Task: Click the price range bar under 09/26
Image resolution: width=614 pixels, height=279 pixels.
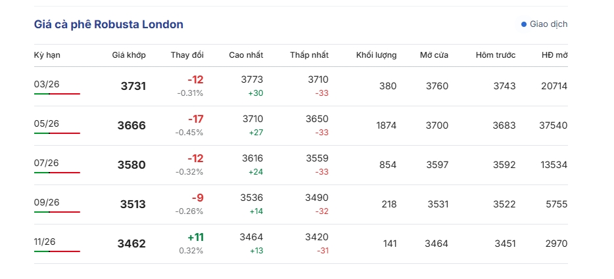Action: [57, 212]
